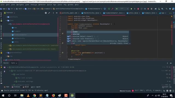Toggle the TODO tool window button

tap(7, 87)
